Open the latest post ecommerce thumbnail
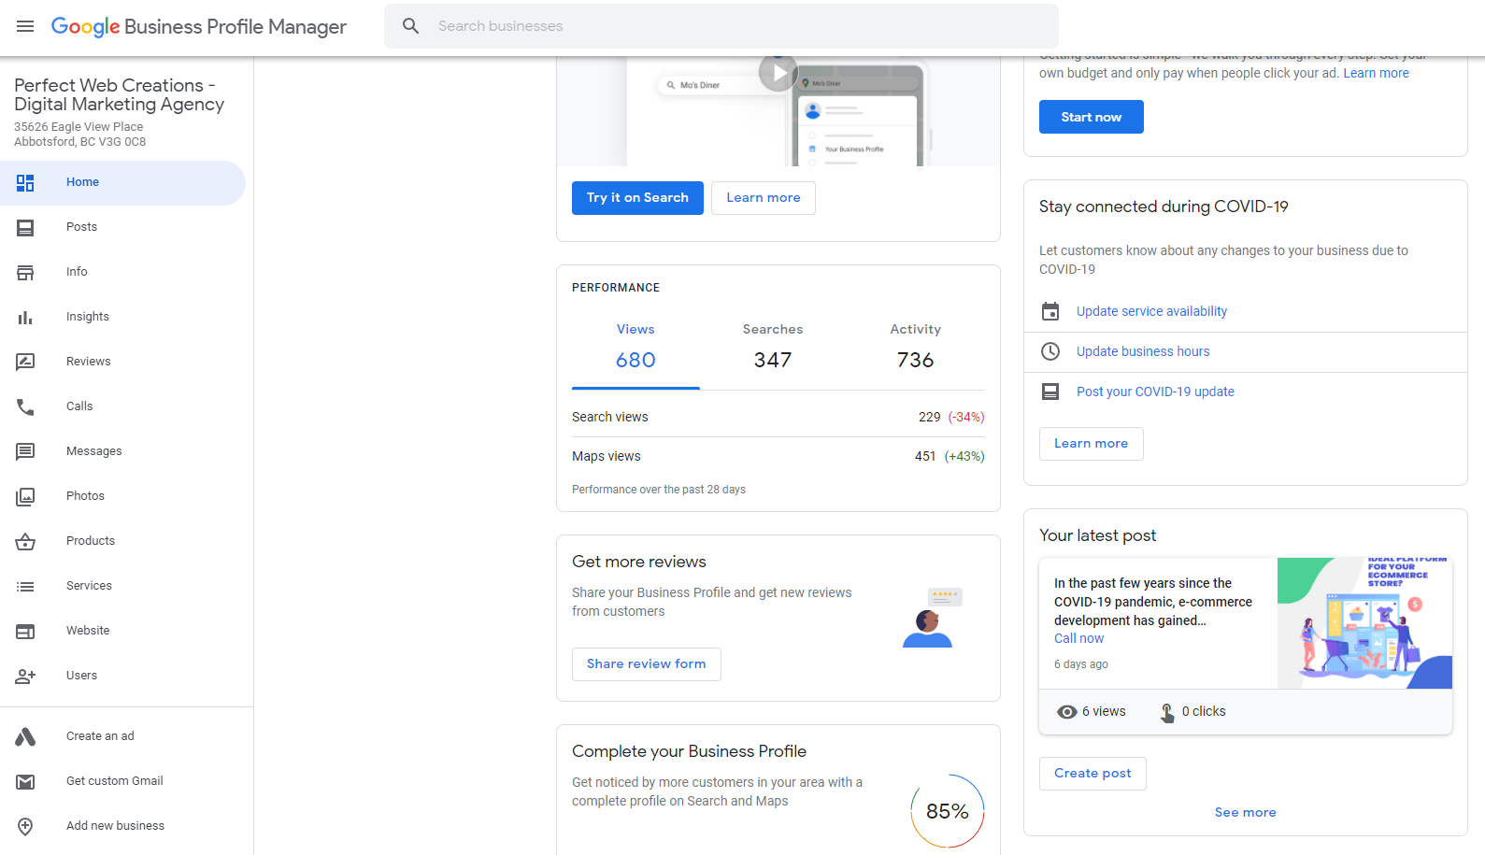This screenshot has height=855, width=1485. point(1364,623)
